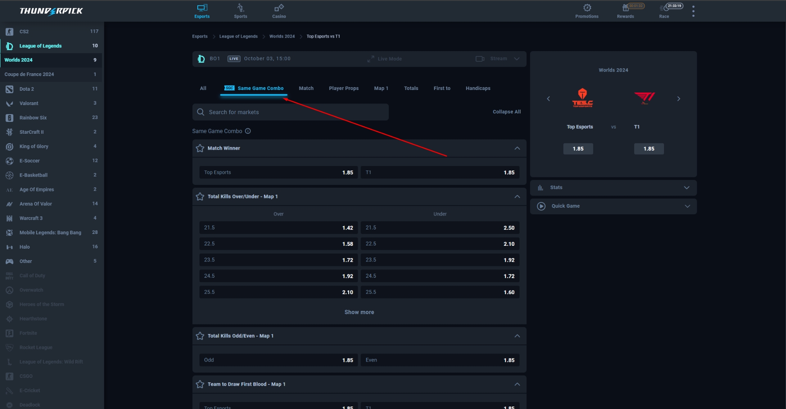Open League of Legends breadcrumb link
The width and height of the screenshot is (786, 409).
point(239,36)
